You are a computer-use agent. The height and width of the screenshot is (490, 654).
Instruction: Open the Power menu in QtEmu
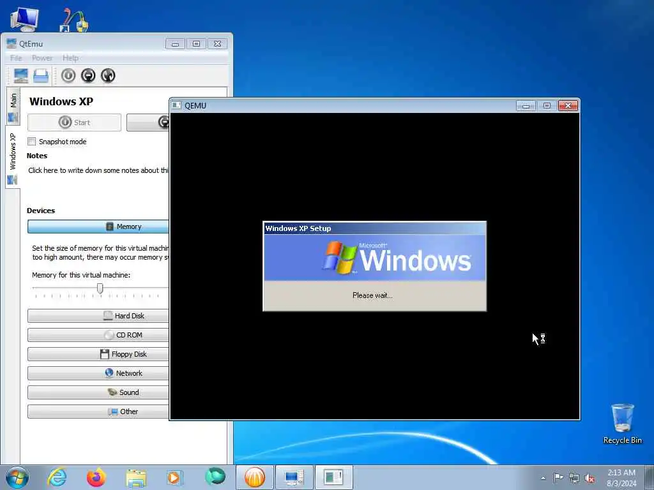point(42,58)
